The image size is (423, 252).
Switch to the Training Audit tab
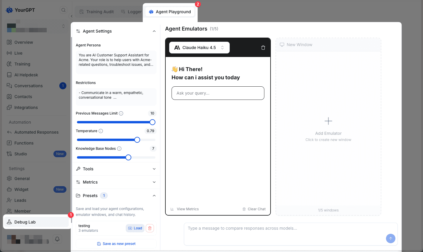pyautogui.click(x=97, y=12)
